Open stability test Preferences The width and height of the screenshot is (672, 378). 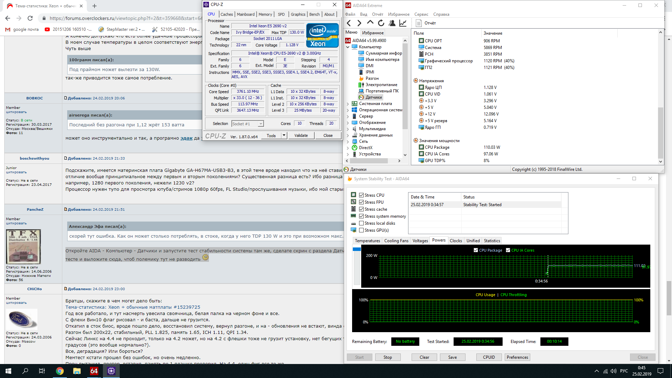point(517,357)
